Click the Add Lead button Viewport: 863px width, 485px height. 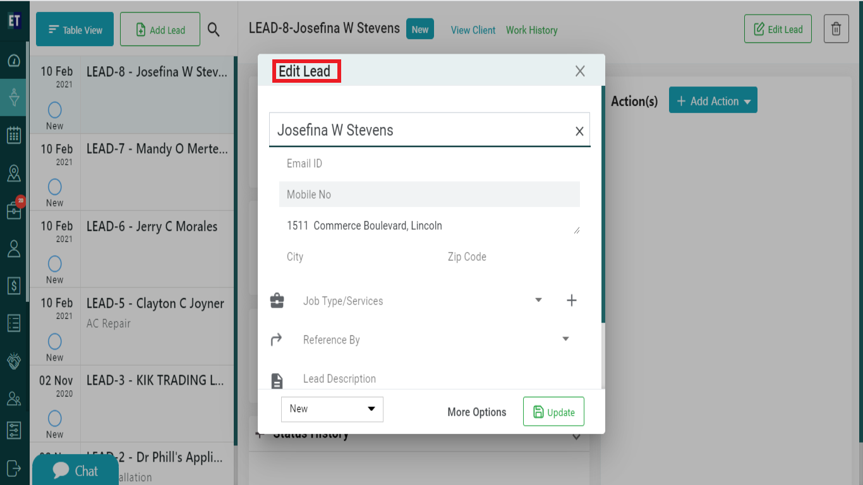pos(160,29)
